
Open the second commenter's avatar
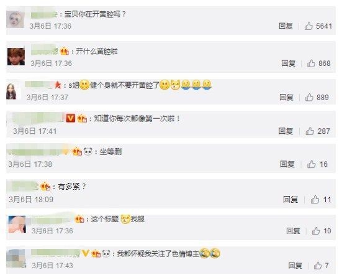16,57
